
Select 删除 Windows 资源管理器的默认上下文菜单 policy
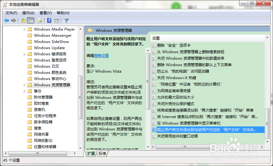click(194, 65)
